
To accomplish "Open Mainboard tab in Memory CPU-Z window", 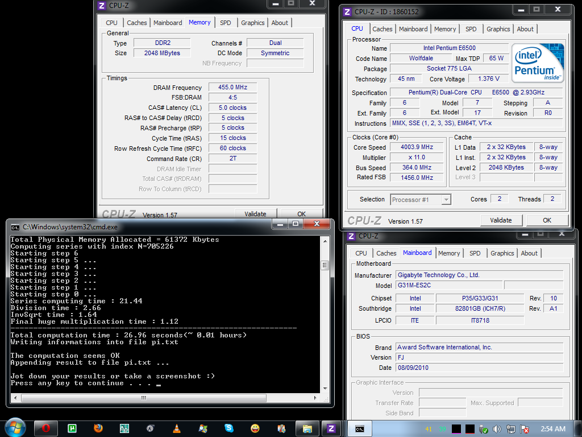I will (168, 23).
